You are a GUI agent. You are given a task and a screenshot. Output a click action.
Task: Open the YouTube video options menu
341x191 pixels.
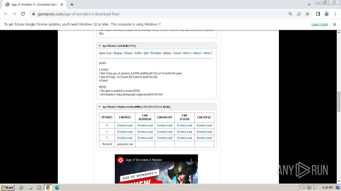[191, 160]
